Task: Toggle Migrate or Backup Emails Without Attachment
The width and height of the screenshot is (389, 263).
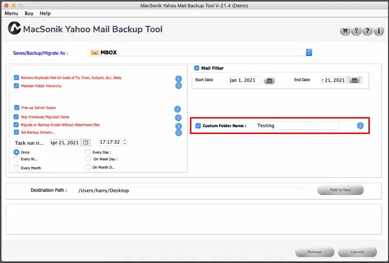Action: point(16,124)
